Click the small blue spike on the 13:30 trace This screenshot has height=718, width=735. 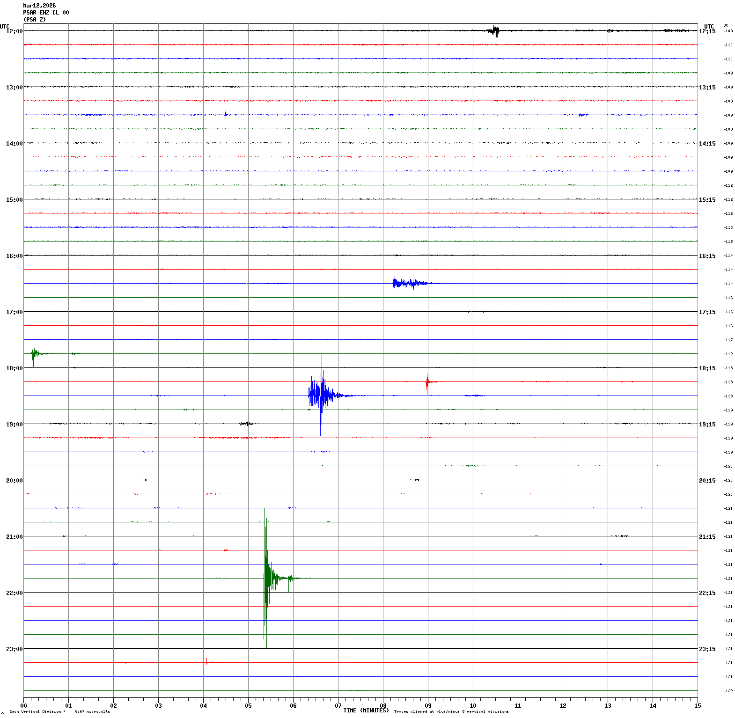[x=226, y=114]
